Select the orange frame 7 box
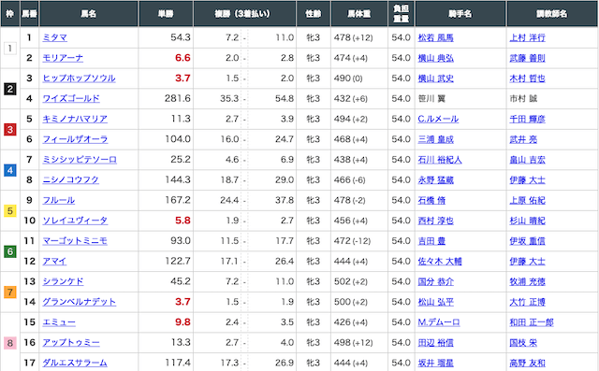This screenshot has width=599, height=371. [x=10, y=293]
